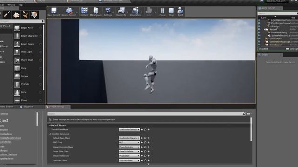Select the Paint mode brush icon
Screen dimensions: 298x167
coord(7,14)
